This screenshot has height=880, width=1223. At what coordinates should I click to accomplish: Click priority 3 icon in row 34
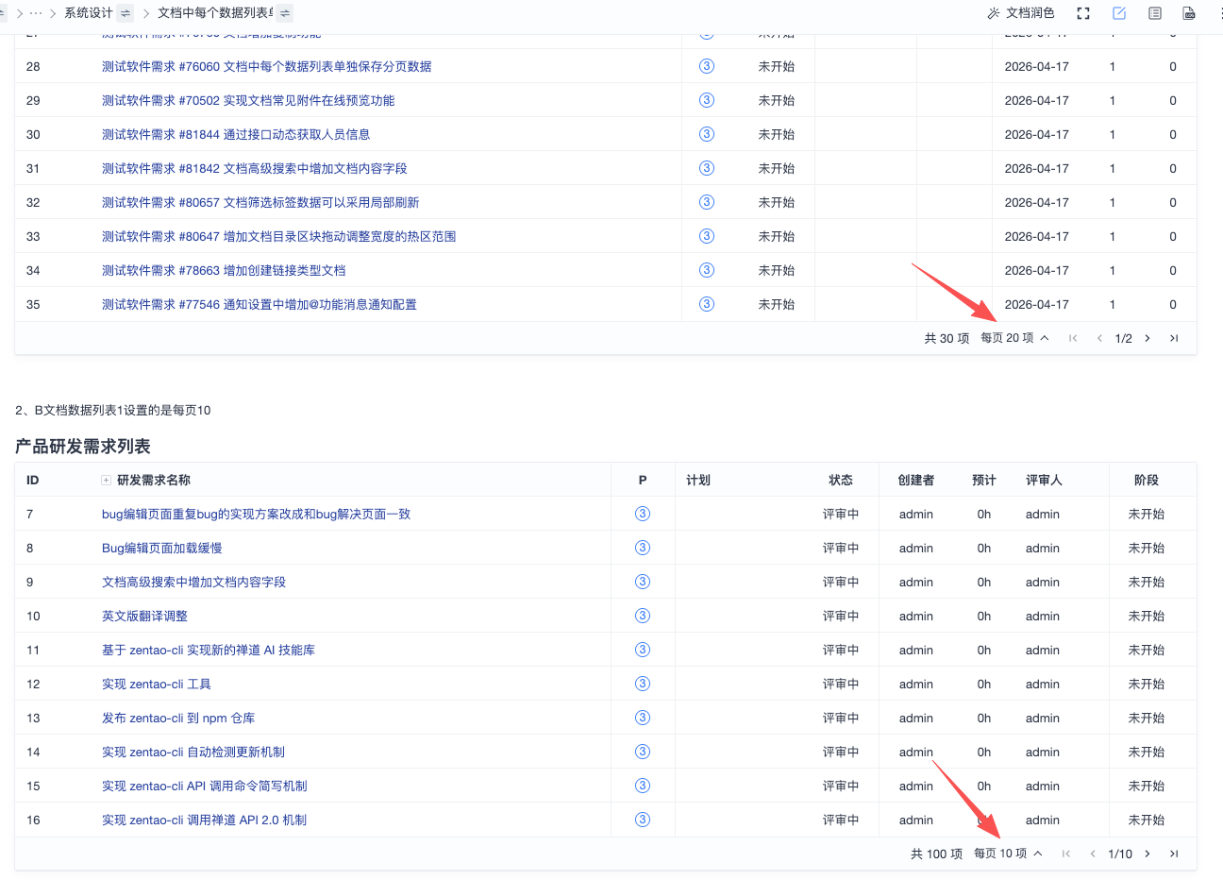coord(707,270)
